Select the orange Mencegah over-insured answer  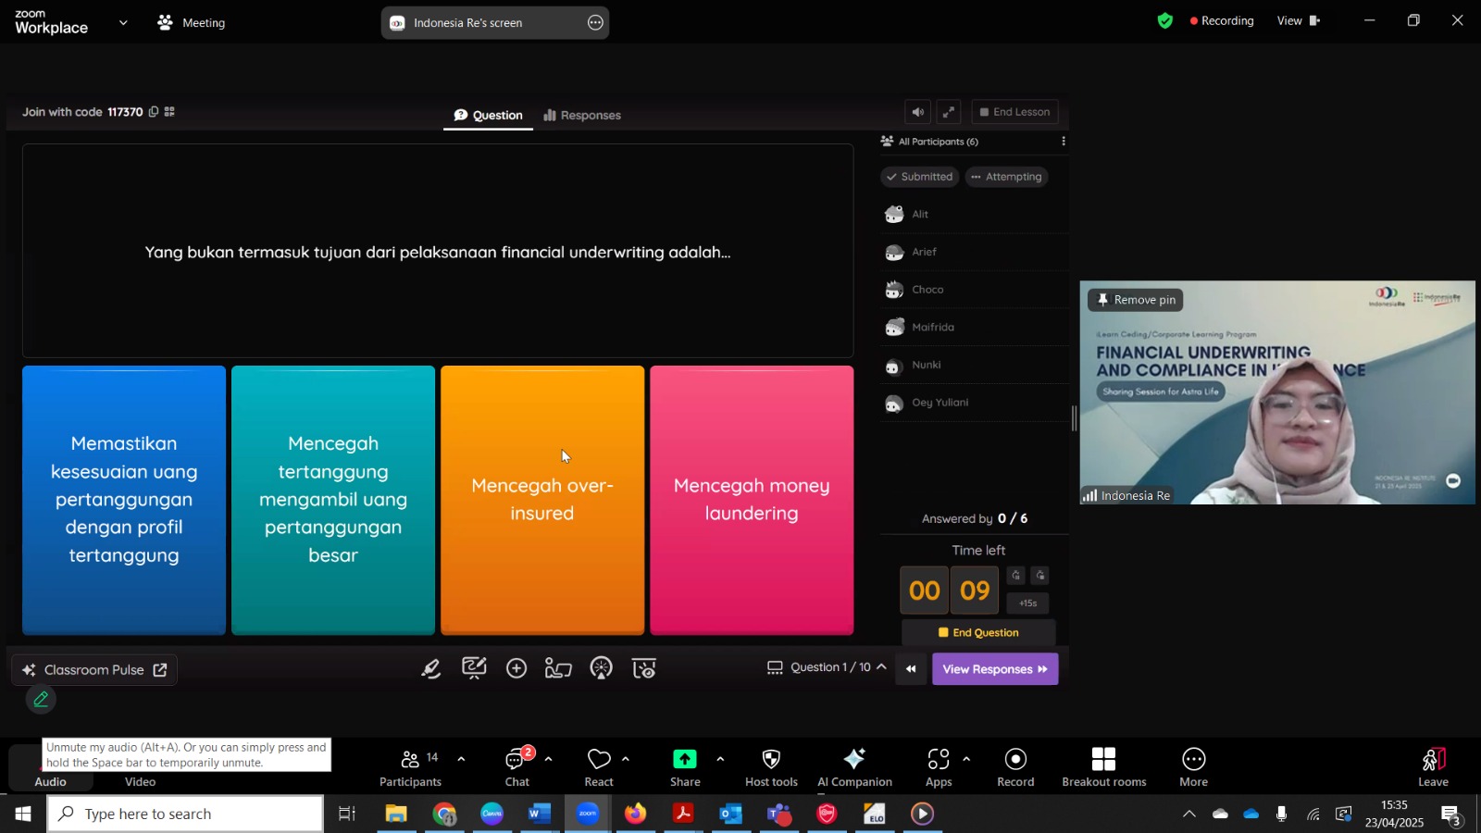coord(542,500)
